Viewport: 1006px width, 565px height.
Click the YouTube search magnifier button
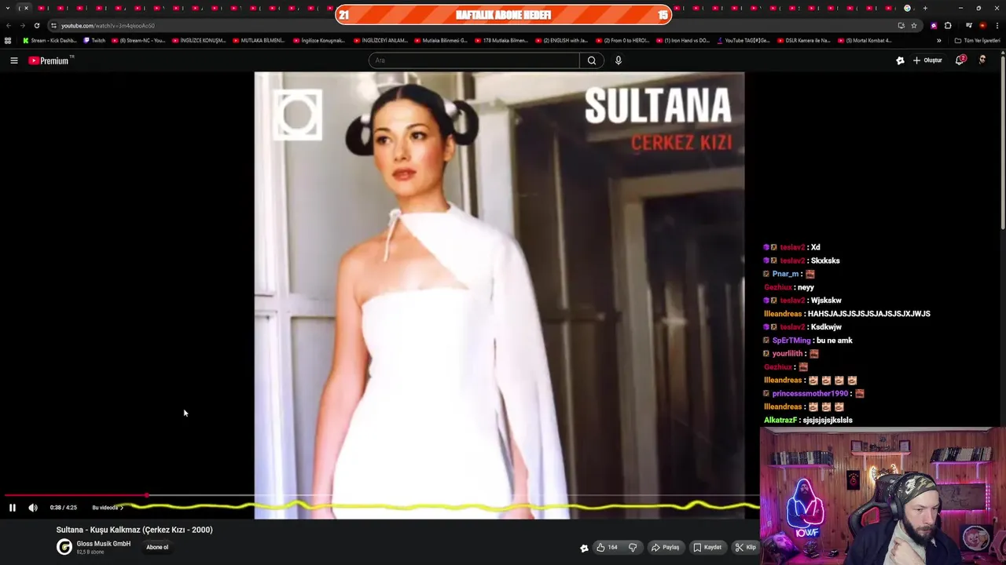(592, 60)
